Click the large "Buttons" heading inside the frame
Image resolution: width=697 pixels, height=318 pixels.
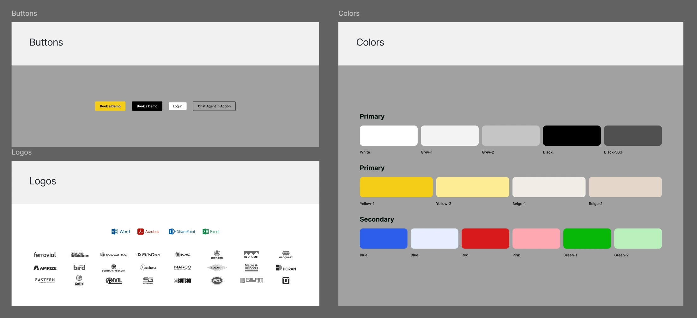point(46,42)
